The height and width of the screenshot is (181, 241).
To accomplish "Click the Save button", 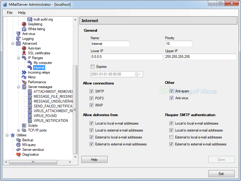I will point(221,160).
